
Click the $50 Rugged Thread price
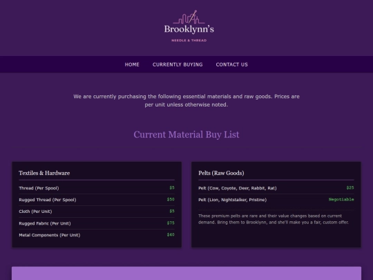point(171,199)
